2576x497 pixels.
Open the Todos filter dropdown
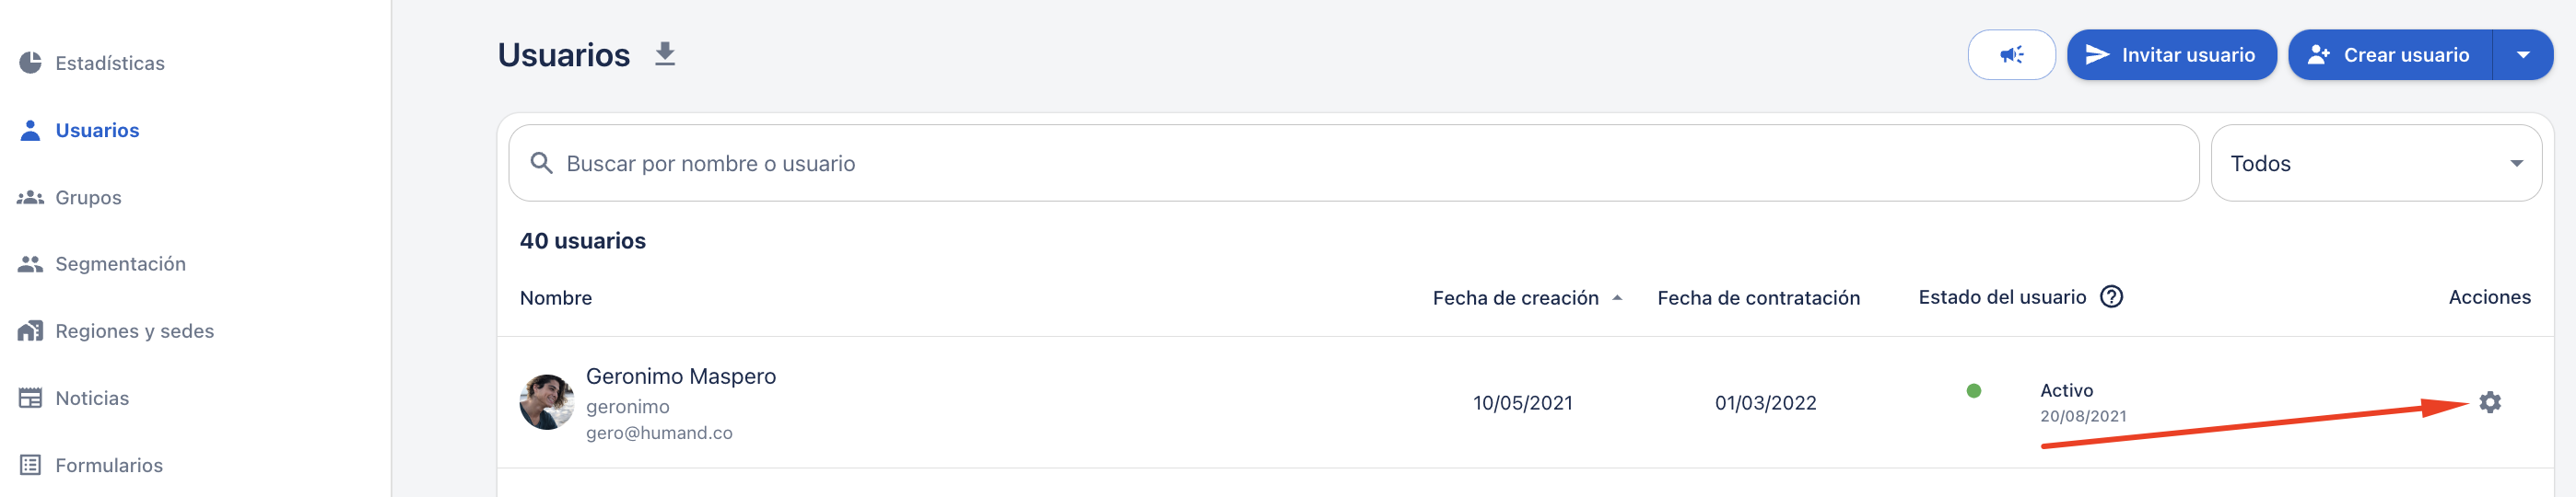pyautogui.click(x=2375, y=164)
